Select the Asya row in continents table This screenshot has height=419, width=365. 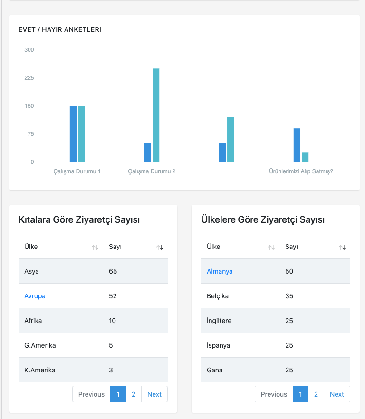coord(93,271)
